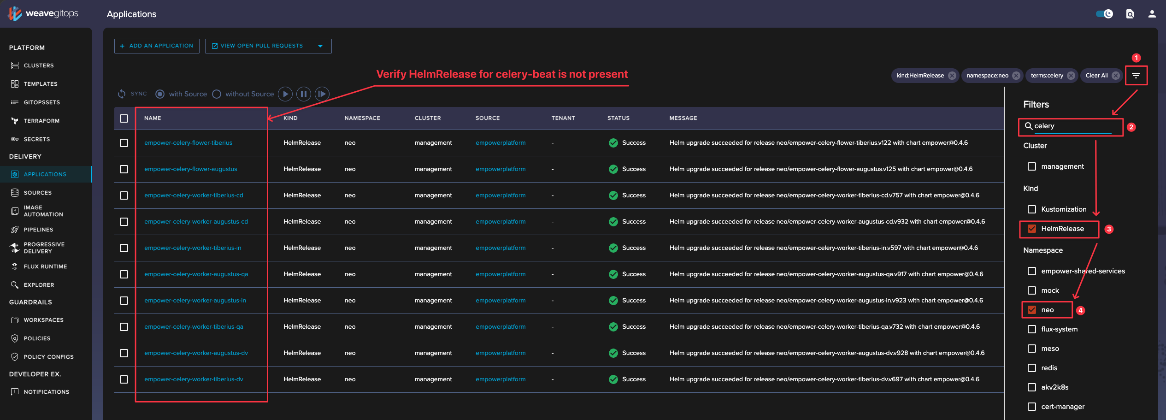Image resolution: width=1166 pixels, height=420 pixels.
Task: Open Secrets in the sidebar
Action: pyautogui.click(x=37, y=139)
